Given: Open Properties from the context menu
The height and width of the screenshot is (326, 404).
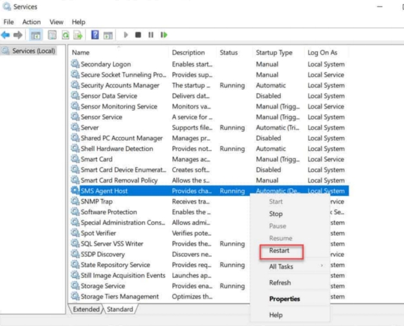Looking at the screenshot, I should coord(284,299).
